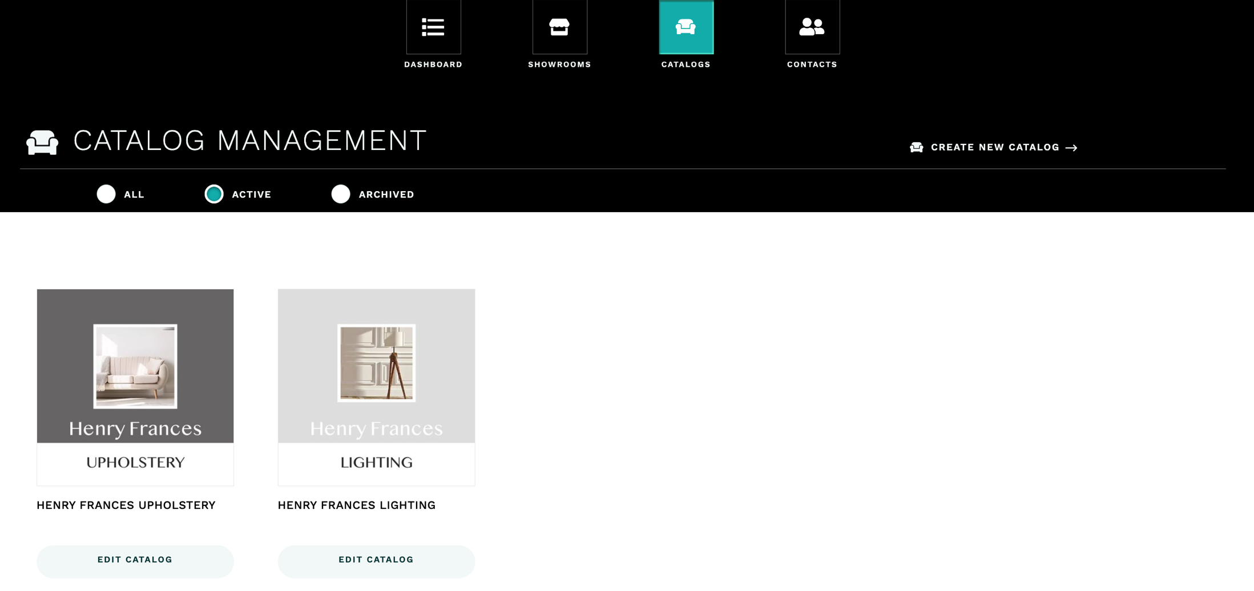Switch to the Showrooms tab
Screen dimensions: 1254x591
559,34
